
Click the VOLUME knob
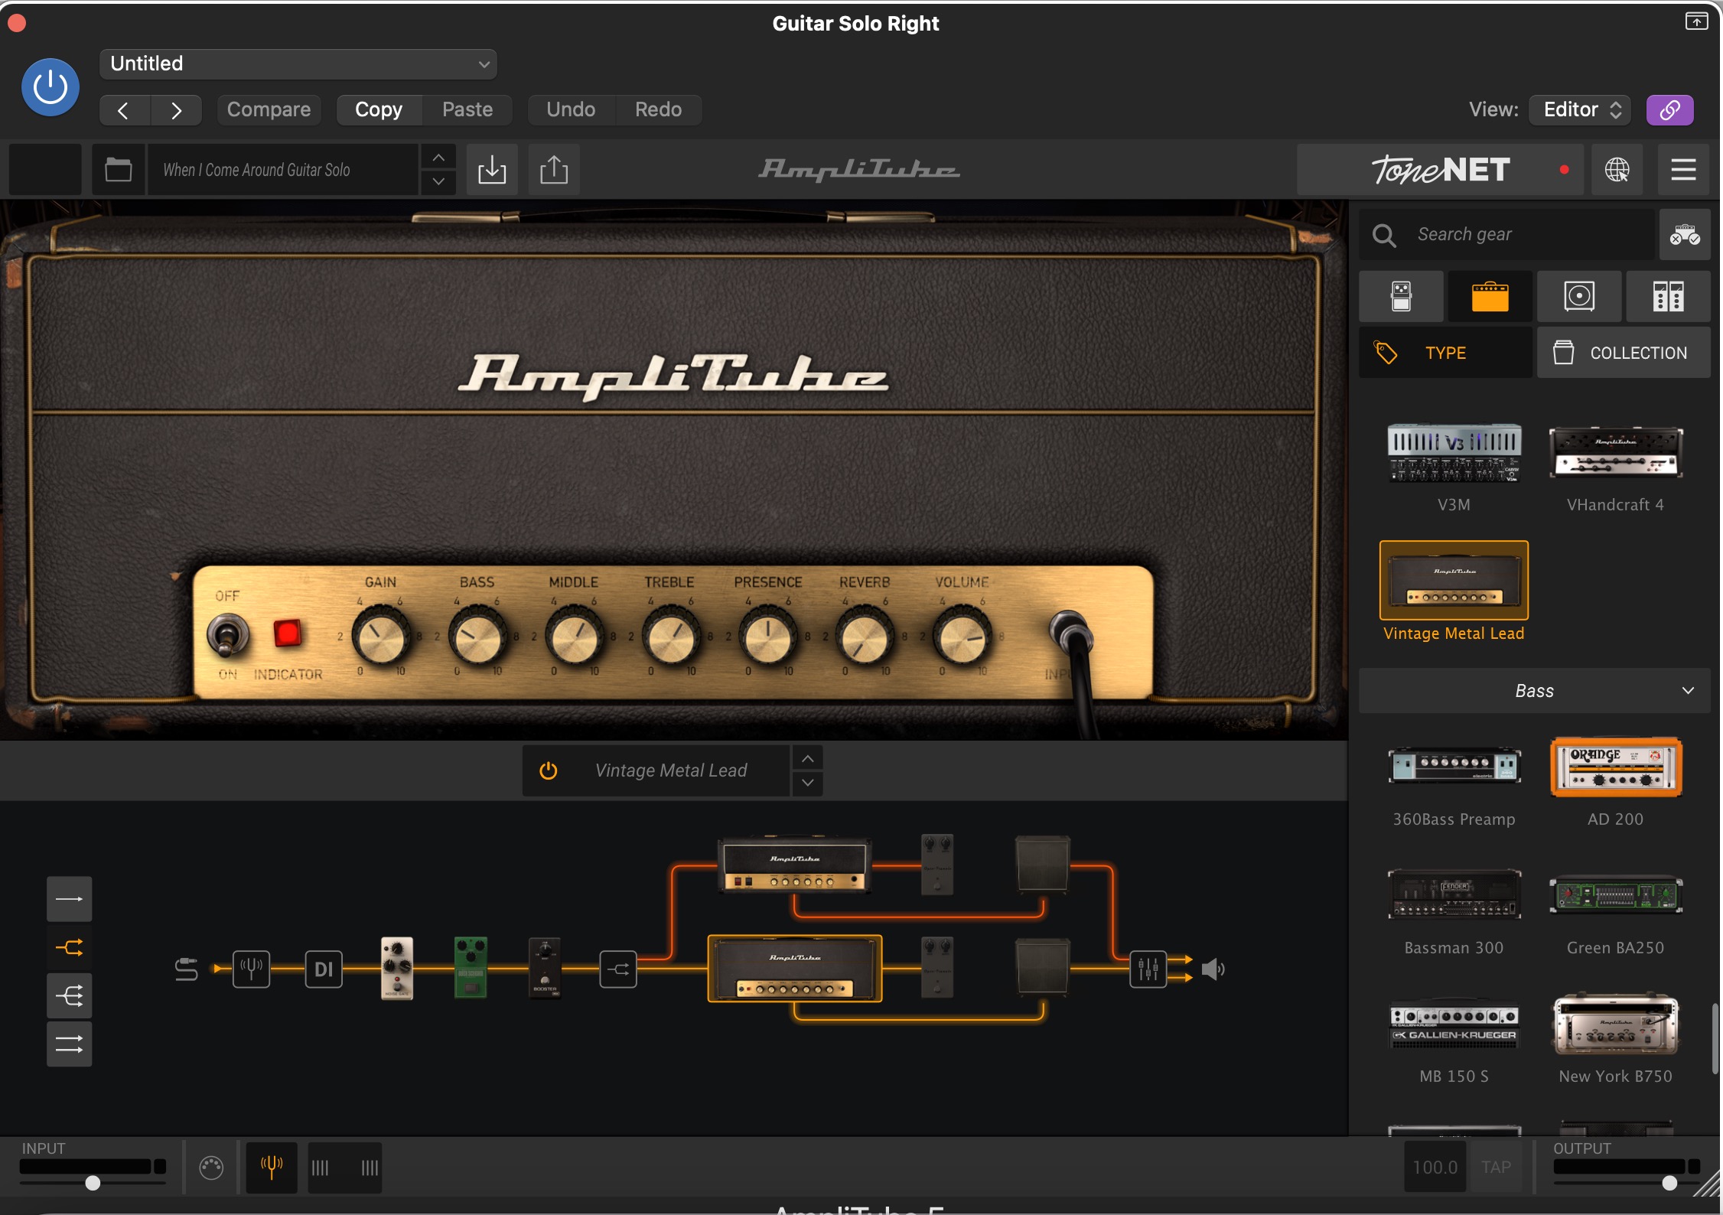[962, 637]
